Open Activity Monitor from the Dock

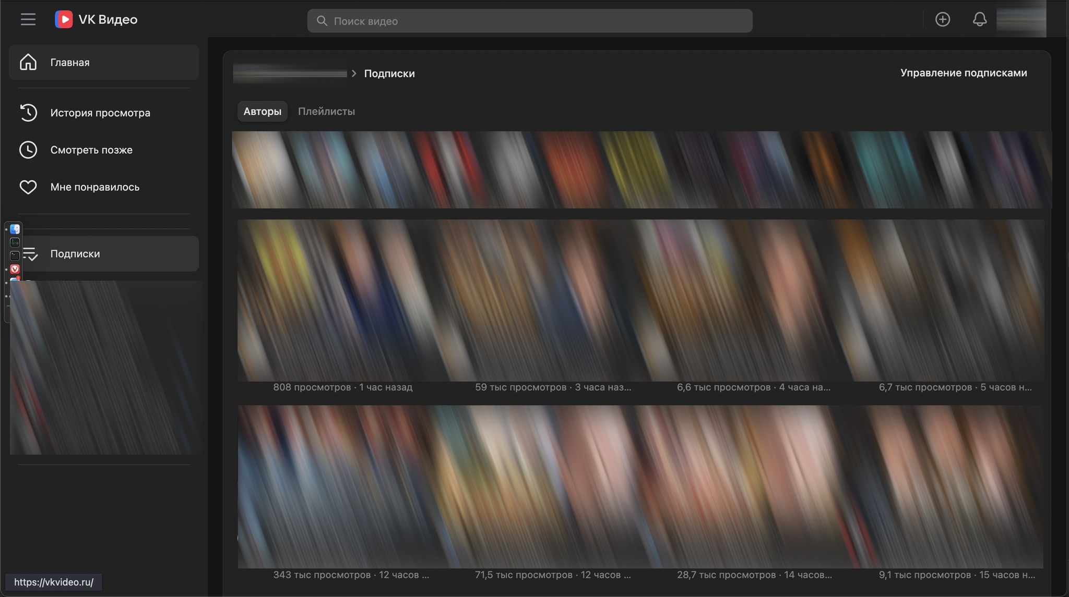(15, 242)
